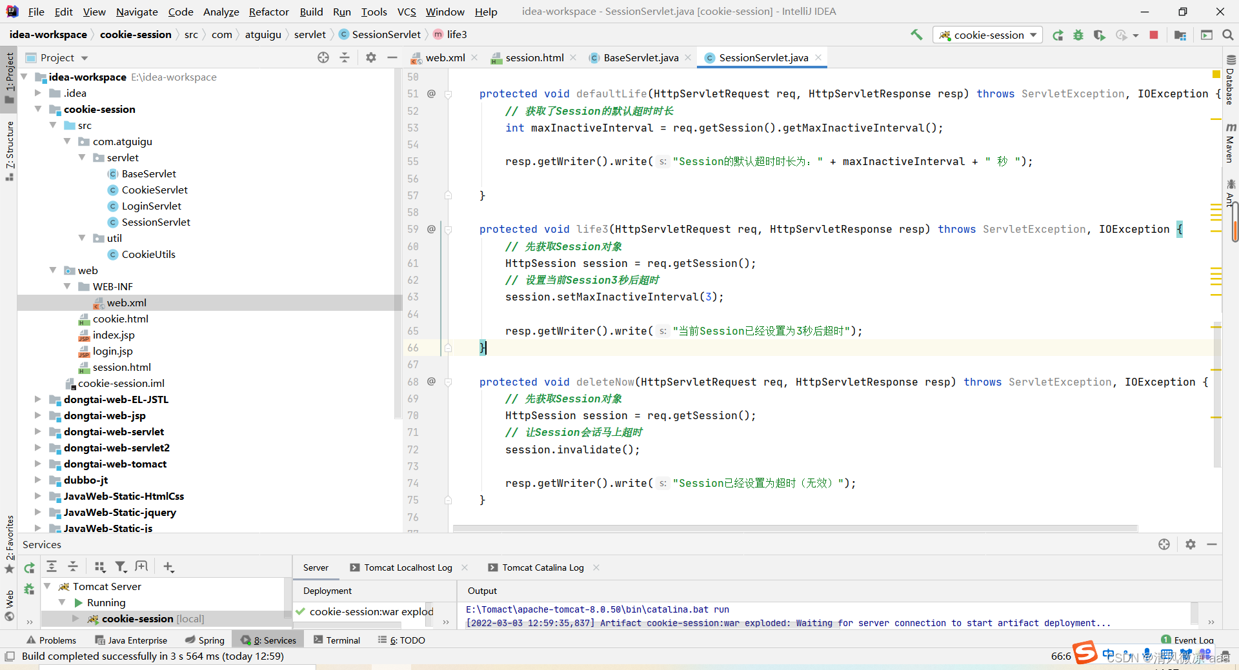1239x670 pixels.
Task: Open the Spring tool window button
Action: pyautogui.click(x=205, y=640)
